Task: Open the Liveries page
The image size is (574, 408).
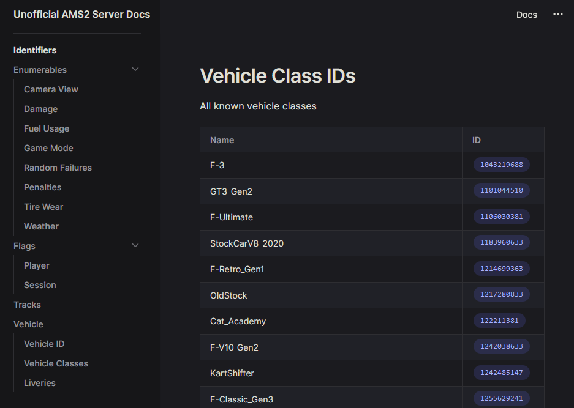Action: 40,383
